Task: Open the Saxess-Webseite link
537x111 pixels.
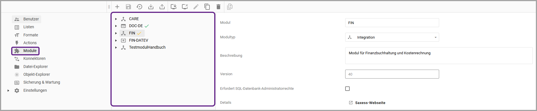Action: click(x=370, y=103)
